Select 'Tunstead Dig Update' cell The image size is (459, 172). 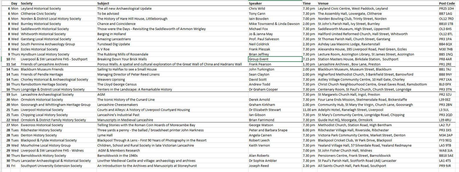pos(172,44)
